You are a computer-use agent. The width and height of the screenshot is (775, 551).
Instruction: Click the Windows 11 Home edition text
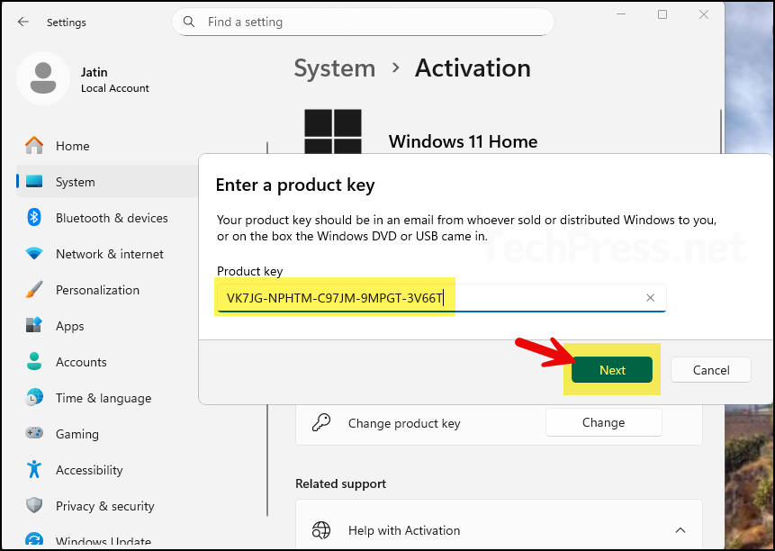(x=463, y=142)
